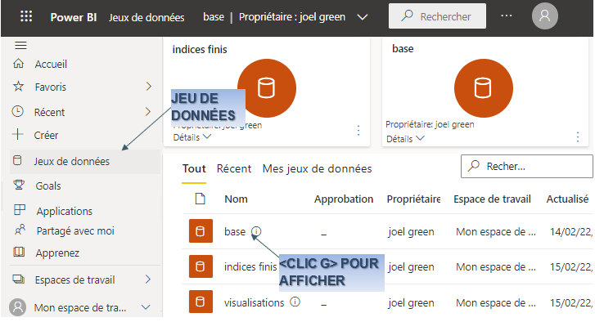This screenshot has width=595, height=322.
Task: Click 14/02/22 date in base row
Action: pyautogui.click(x=571, y=231)
